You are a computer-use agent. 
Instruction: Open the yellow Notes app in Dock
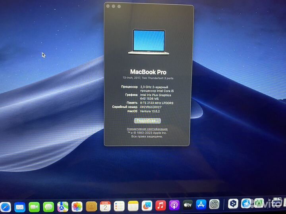[x=133, y=206]
